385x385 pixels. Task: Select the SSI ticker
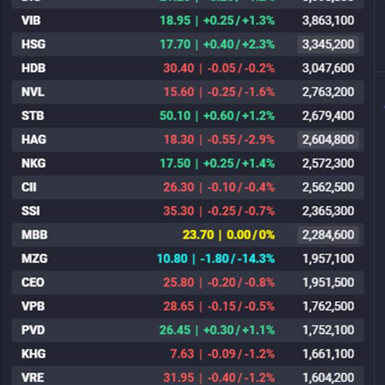pyautogui.click(x=30, y=210)
